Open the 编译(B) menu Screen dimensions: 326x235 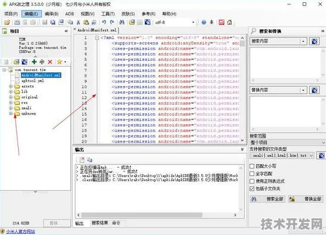tap(51, 14)
